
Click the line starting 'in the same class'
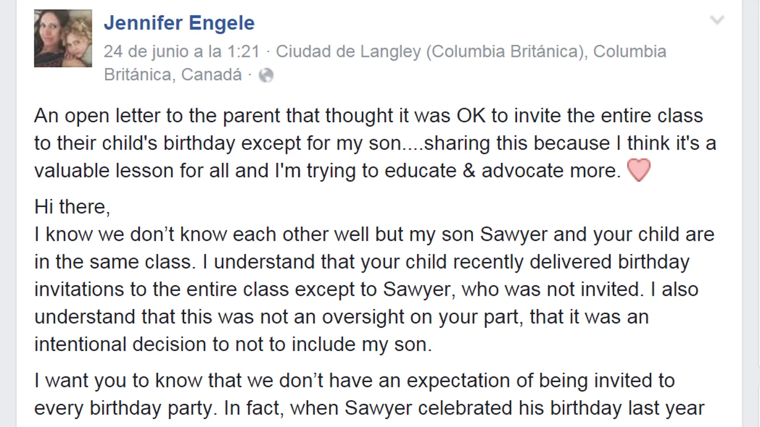[x=362, y=261]
